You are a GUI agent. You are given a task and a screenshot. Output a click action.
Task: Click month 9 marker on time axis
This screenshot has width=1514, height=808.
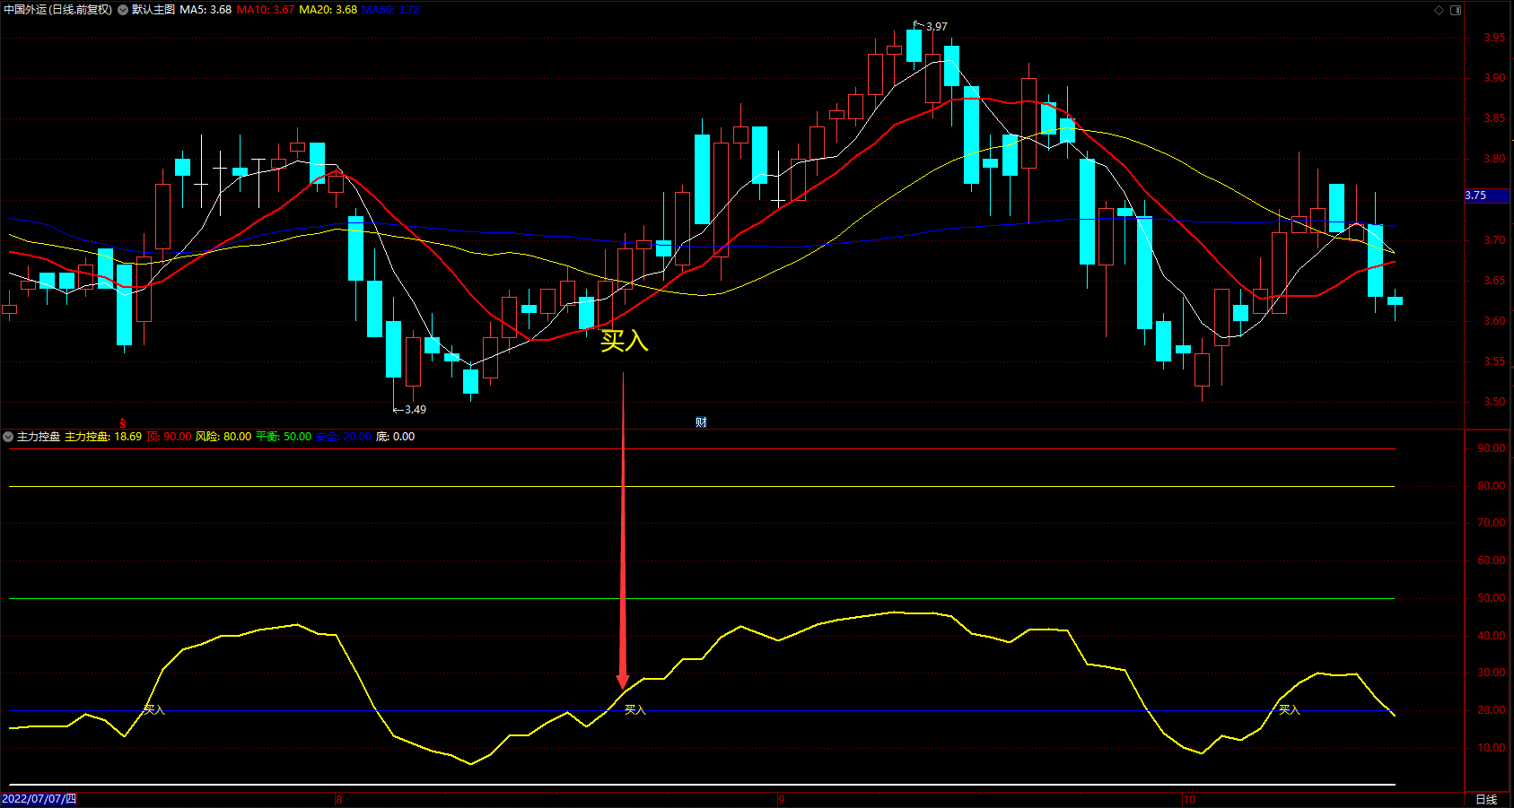(x=781, y=799)
